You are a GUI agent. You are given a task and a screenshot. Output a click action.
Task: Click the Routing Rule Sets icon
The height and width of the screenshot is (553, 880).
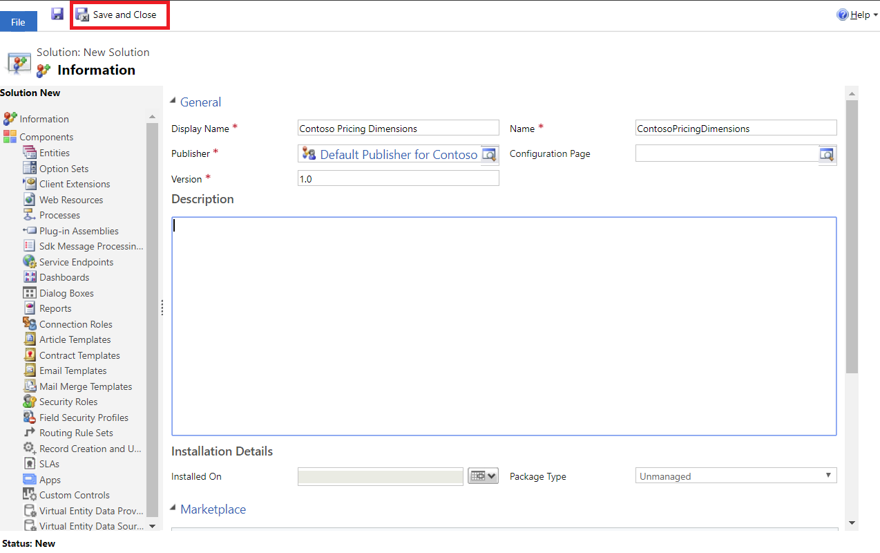click(30, 433)
